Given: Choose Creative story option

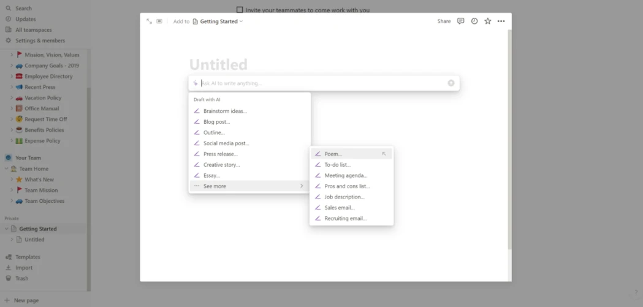Looking at the screenshot, I should 249,165.
